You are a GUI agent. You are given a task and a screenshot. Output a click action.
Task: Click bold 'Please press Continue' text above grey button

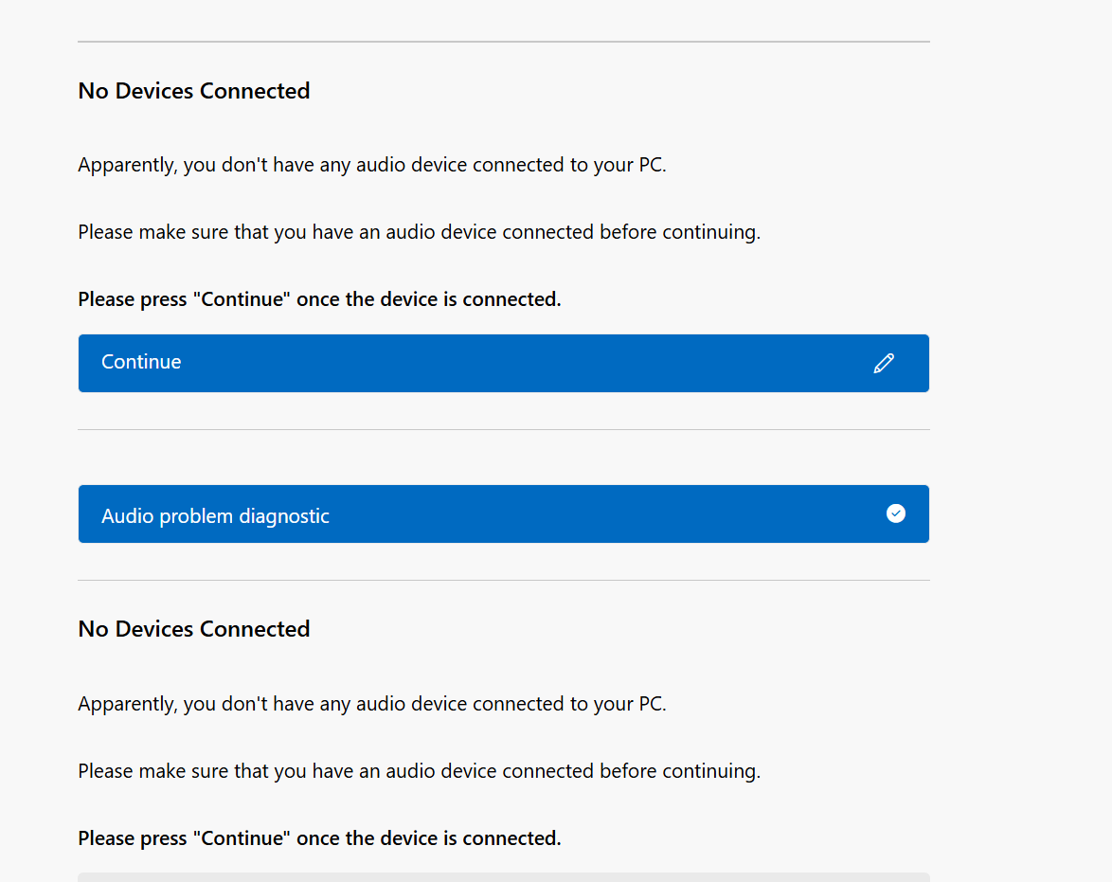click(319, 838)
